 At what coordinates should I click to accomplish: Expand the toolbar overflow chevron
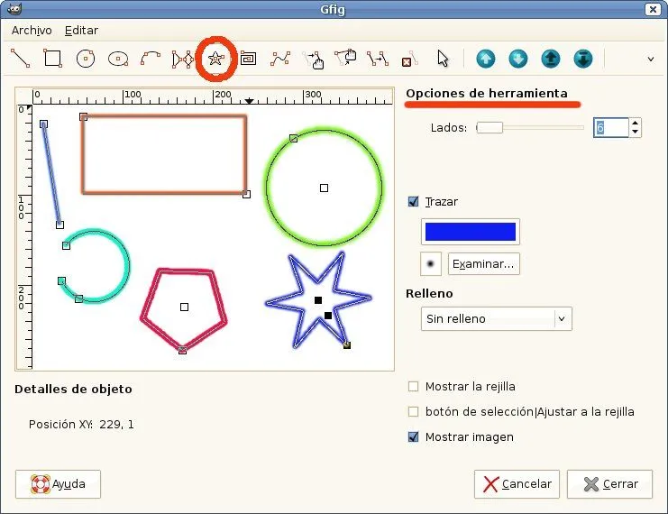point(651,60)
